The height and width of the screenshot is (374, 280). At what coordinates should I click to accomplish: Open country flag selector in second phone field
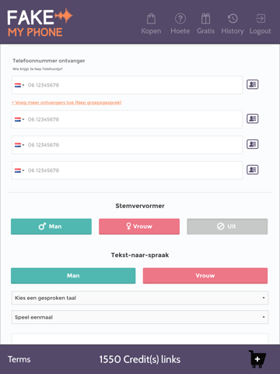point(19,119)
